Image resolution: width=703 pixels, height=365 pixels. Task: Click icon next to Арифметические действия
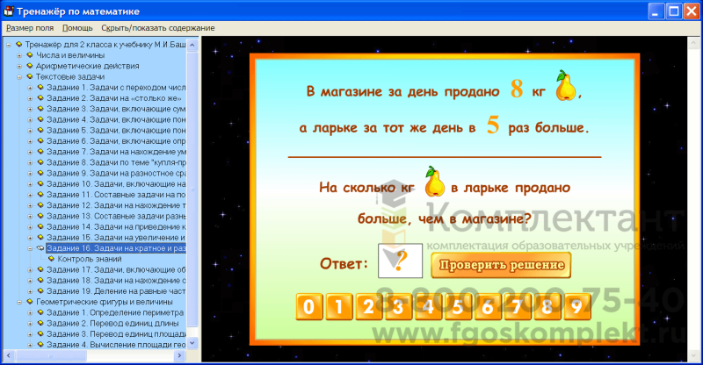click(x=30, y=66)
